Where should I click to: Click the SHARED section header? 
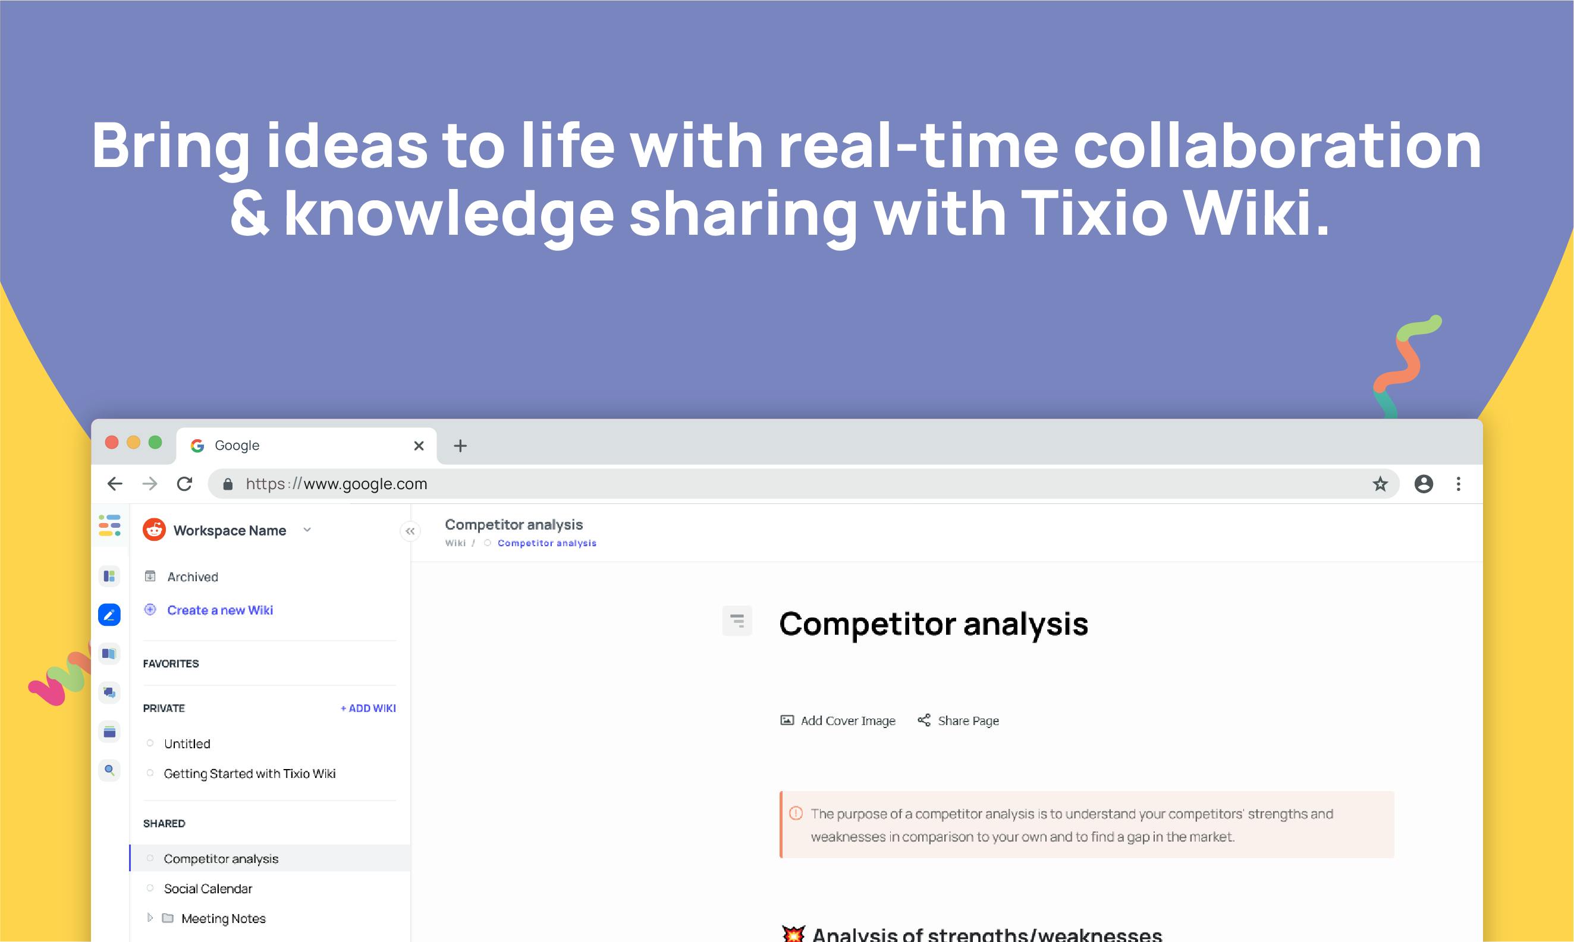[164, 823]
